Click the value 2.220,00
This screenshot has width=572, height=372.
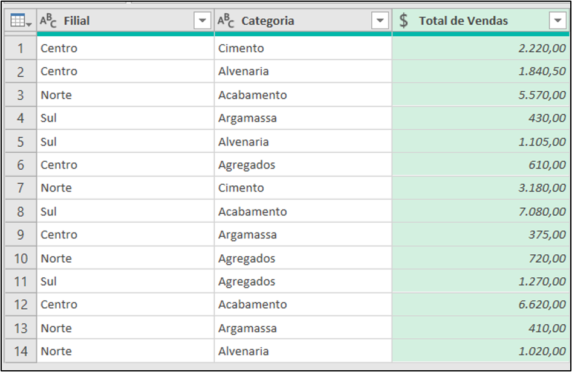pos(542,48)
